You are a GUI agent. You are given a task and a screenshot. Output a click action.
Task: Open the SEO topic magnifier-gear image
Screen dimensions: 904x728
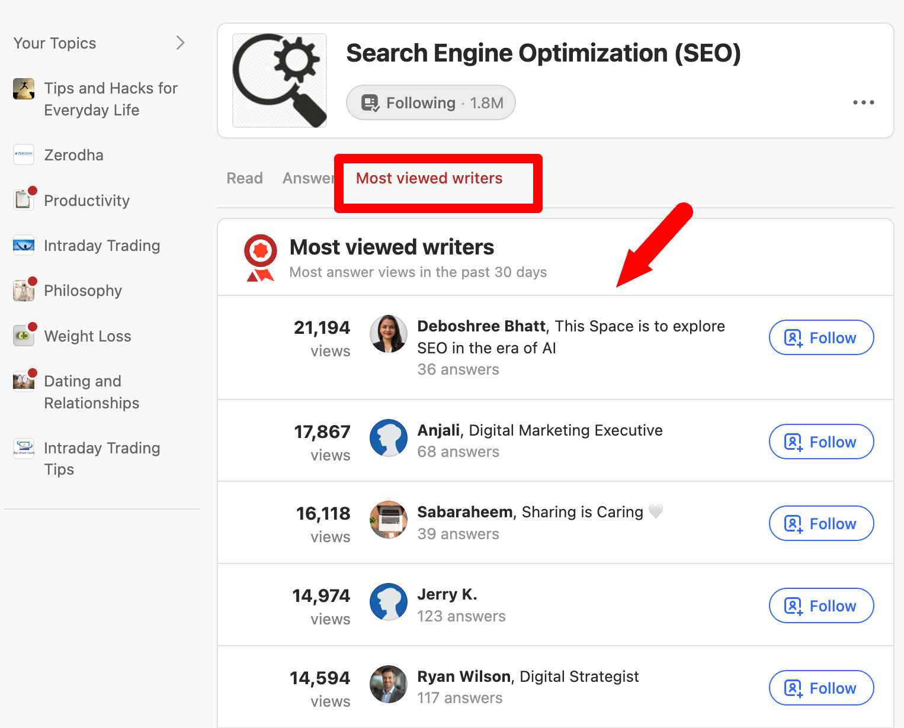pos(280,80)
